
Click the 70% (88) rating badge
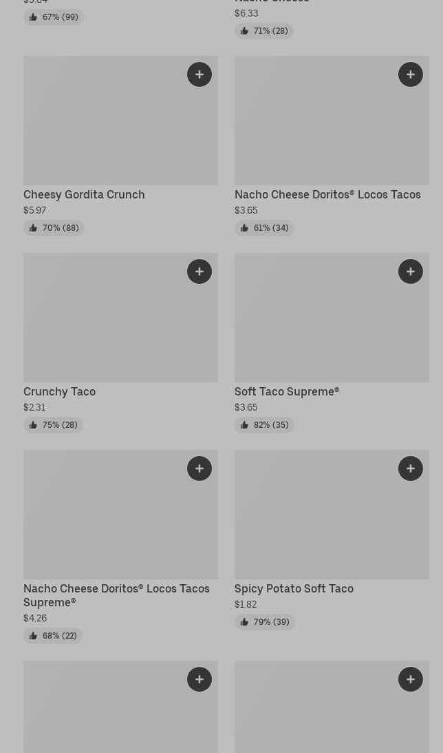pyautogui.click(x=54, y=228)
